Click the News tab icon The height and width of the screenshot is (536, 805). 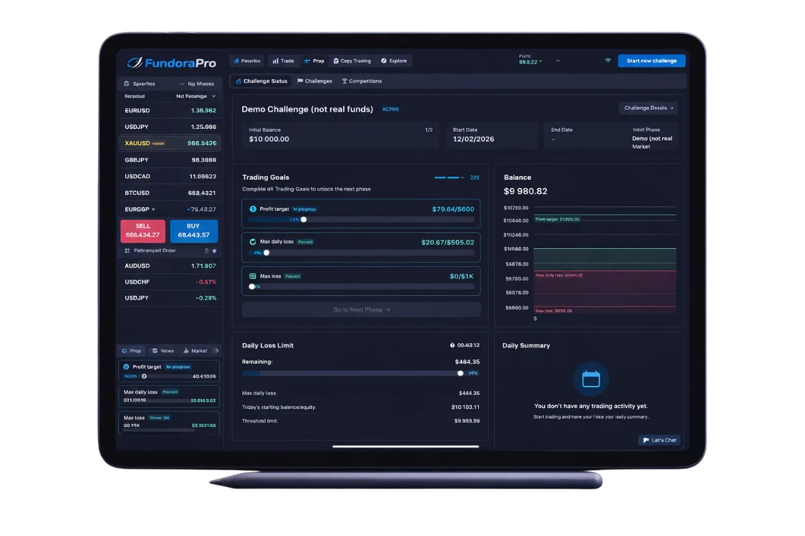coord(155,351)
